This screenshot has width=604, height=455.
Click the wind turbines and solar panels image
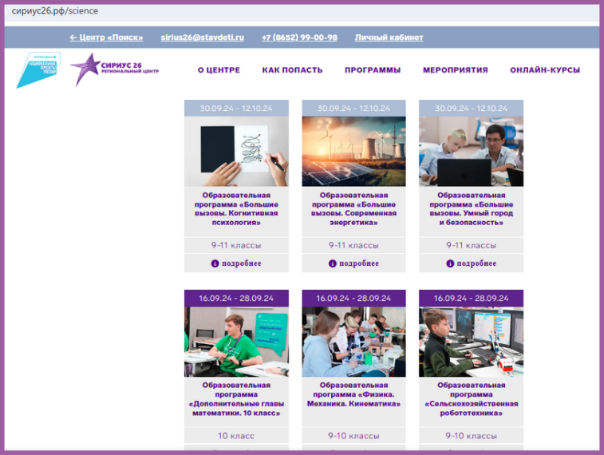353,152
